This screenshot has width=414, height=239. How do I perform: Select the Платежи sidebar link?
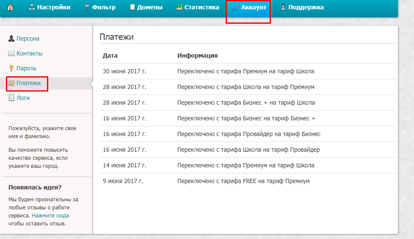pyautogui.click(x=28, y=83)
